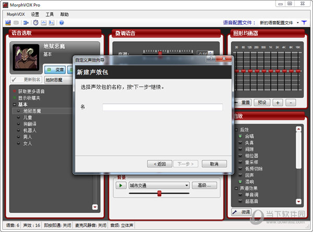
Task: Open the 设置 menu
Action: (35, 15)
